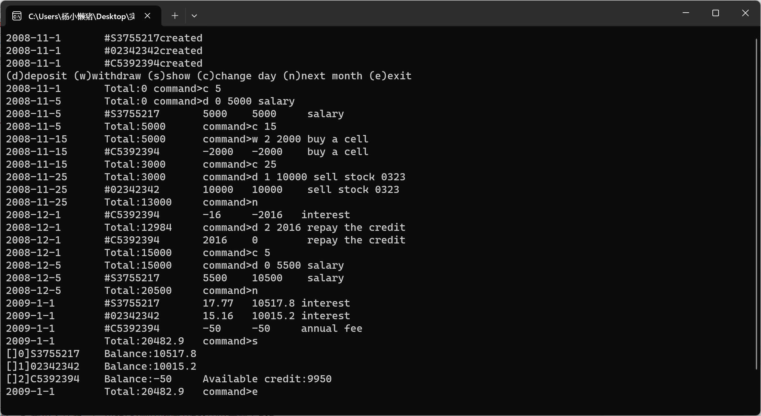Click the 'annual fee' output line
This screenshot has width=761, height=416.
tap(331, 328)
